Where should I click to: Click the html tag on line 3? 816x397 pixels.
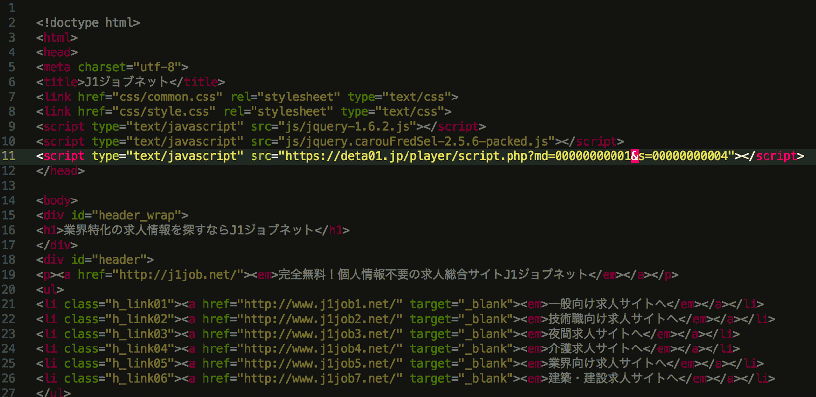tap(57, 38)
